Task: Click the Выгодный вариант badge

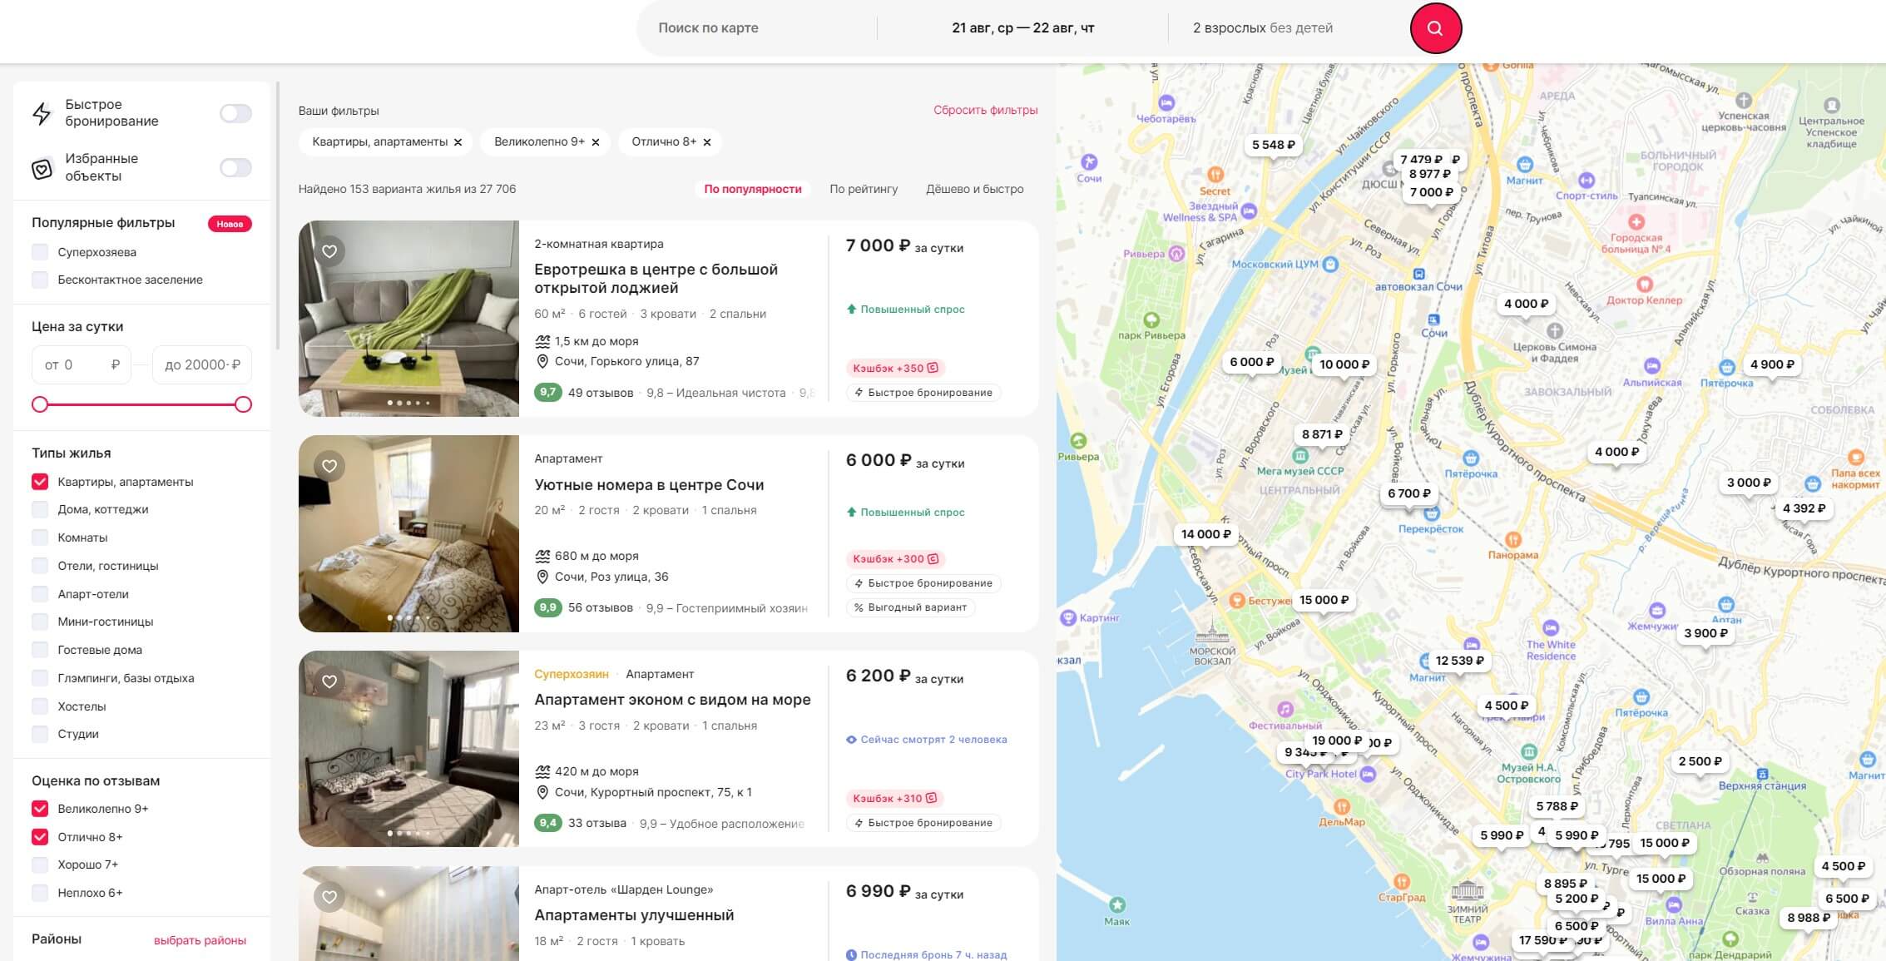Action: coord(910,607)
